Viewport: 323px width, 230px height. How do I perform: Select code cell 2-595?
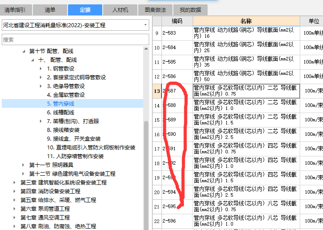click(177, 206)
